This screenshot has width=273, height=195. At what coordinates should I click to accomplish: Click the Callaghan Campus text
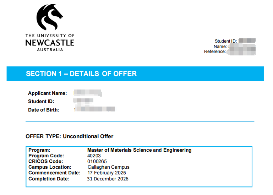[108, 167]
